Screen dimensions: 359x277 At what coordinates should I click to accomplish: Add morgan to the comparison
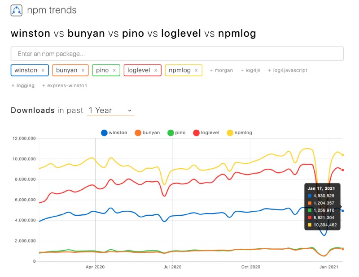[221, 70]
